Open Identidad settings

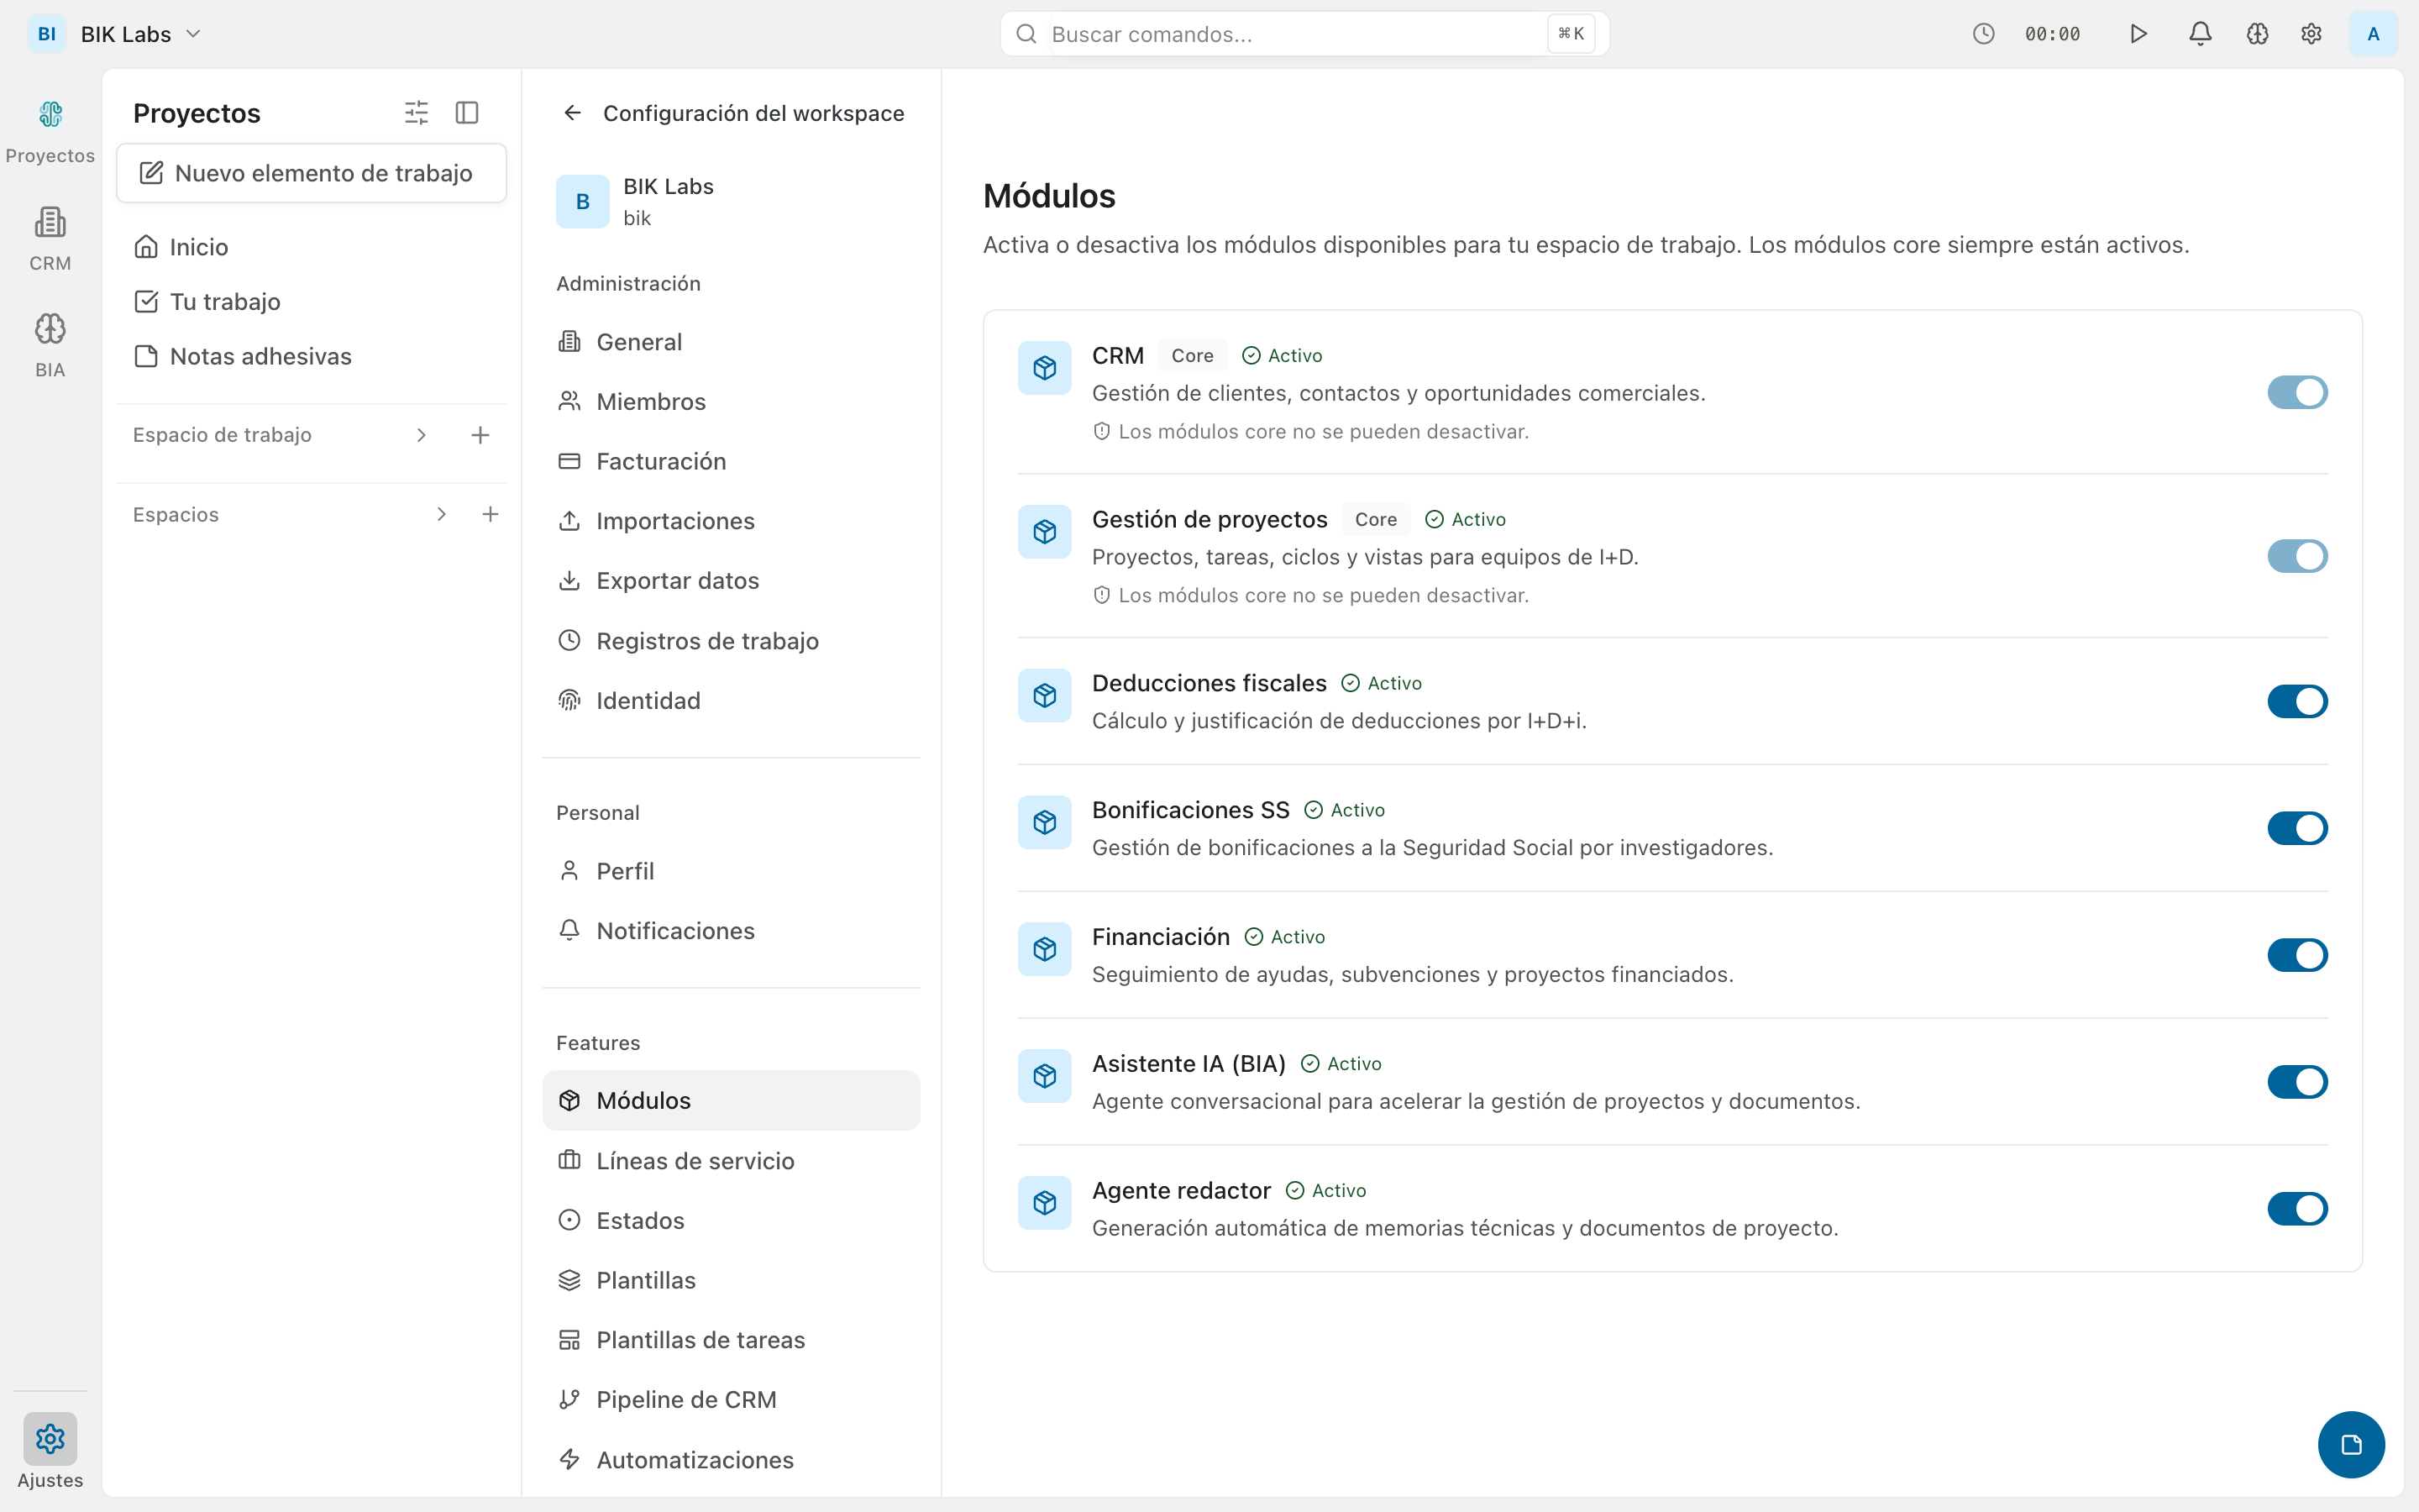point(731,701)
